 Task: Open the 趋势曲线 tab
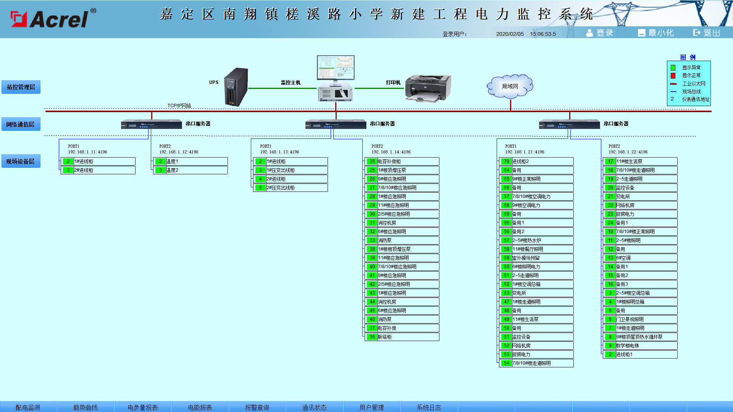(85, 407)
